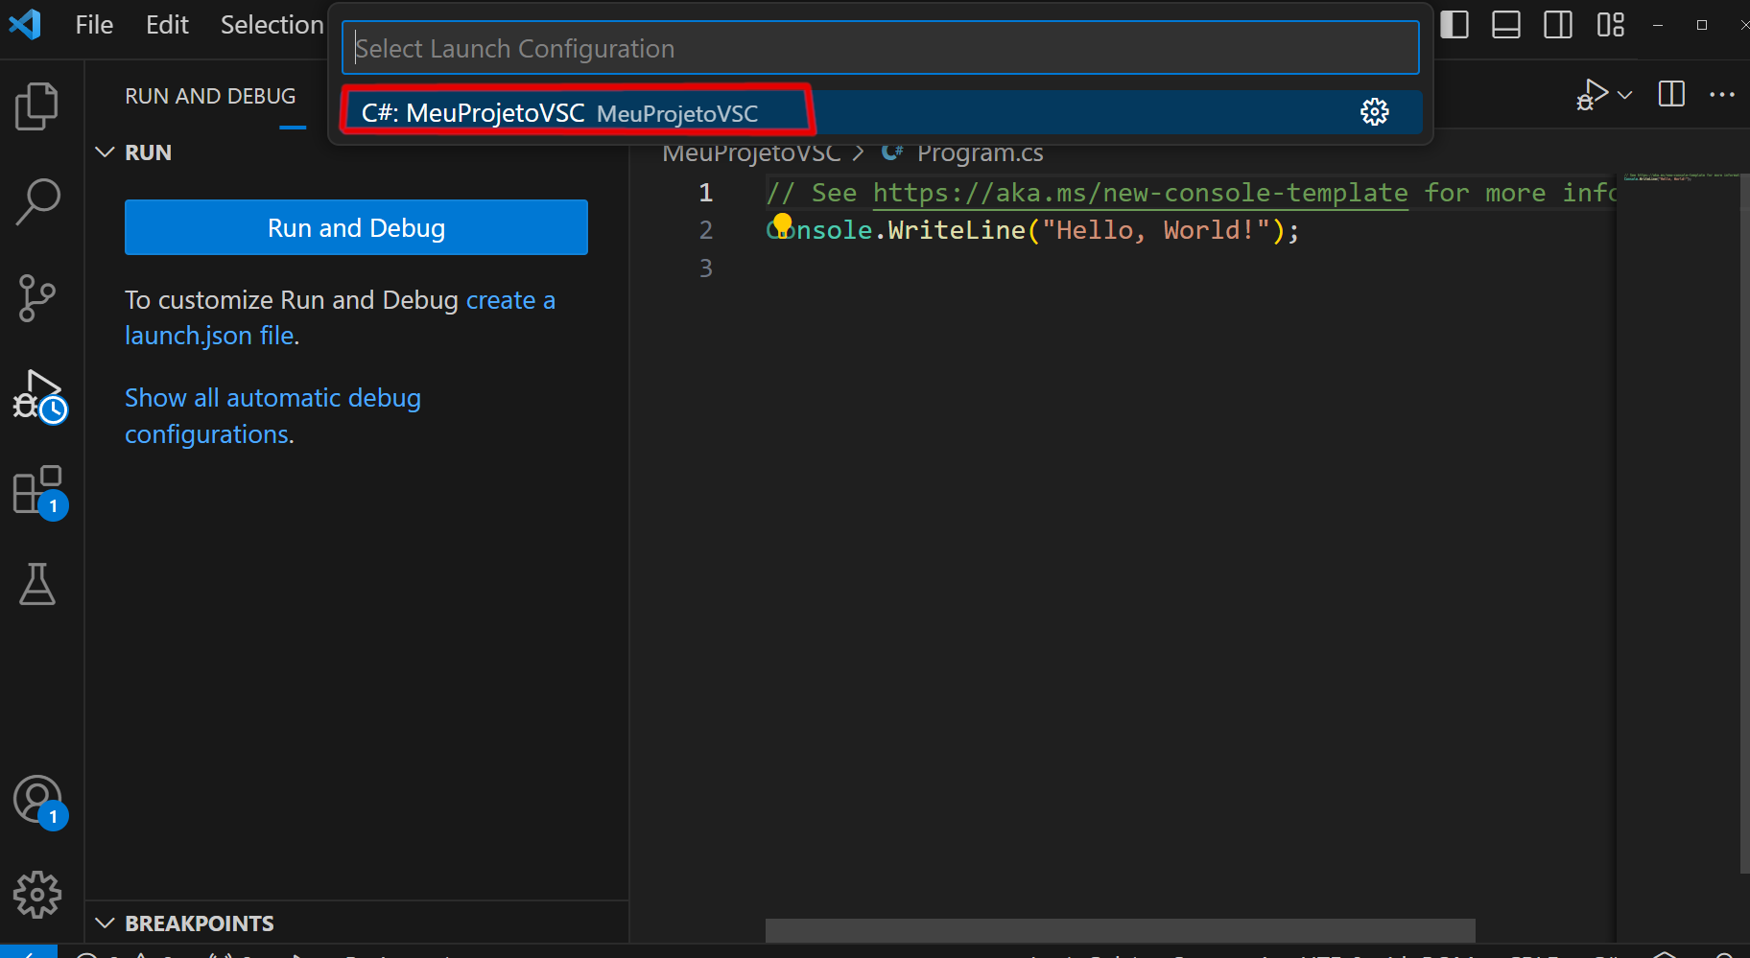Open the Testing beaker view
The height and width of the screenshot is (958, 1750).
pos(36,585)
